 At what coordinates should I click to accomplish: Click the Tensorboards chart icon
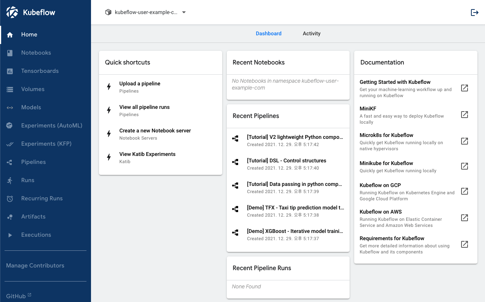click(10, 71)
